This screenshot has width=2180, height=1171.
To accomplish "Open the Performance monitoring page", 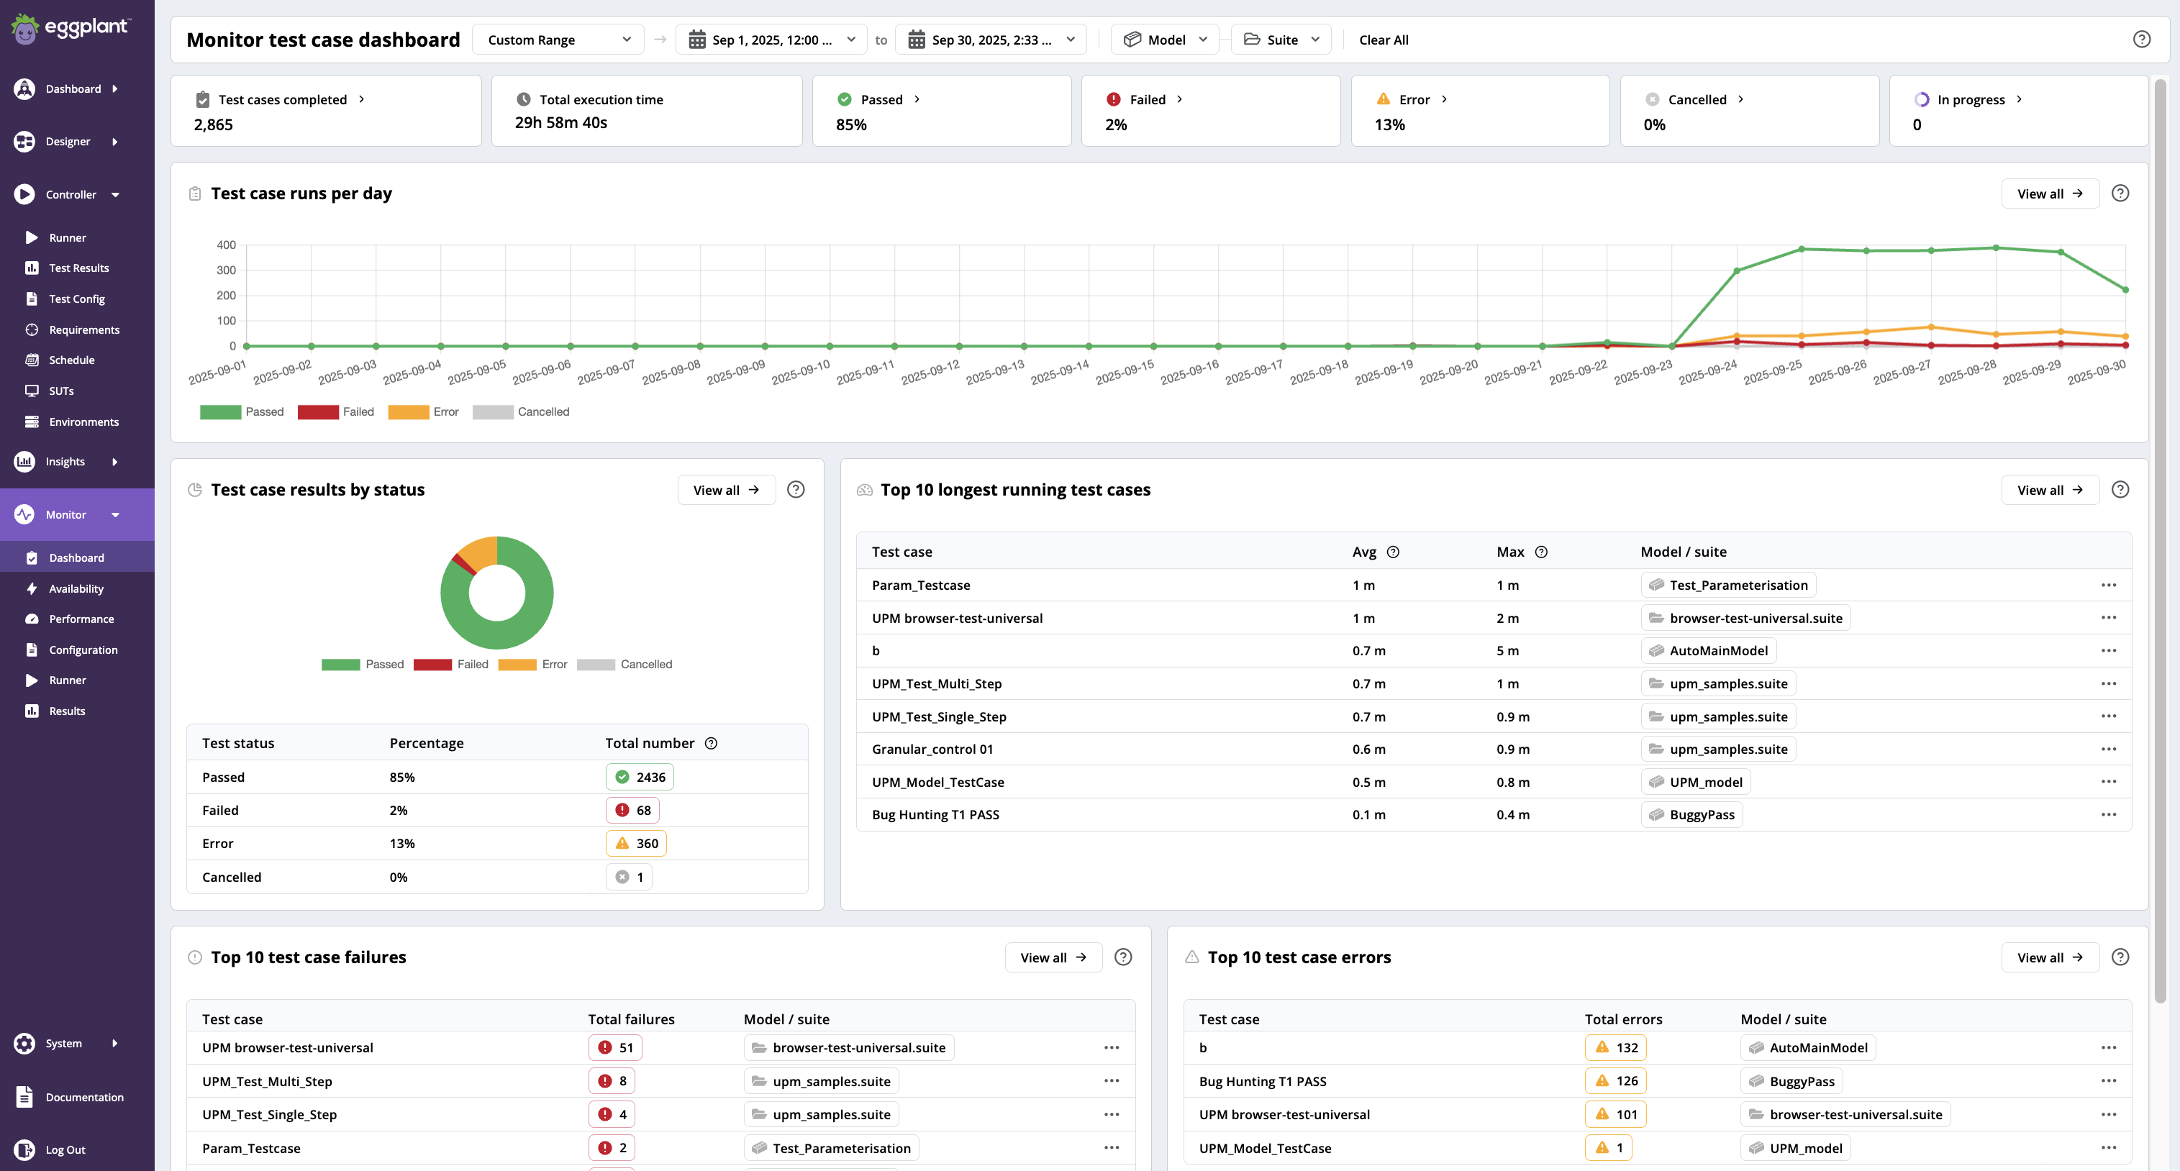I will (x=81, y=619).
